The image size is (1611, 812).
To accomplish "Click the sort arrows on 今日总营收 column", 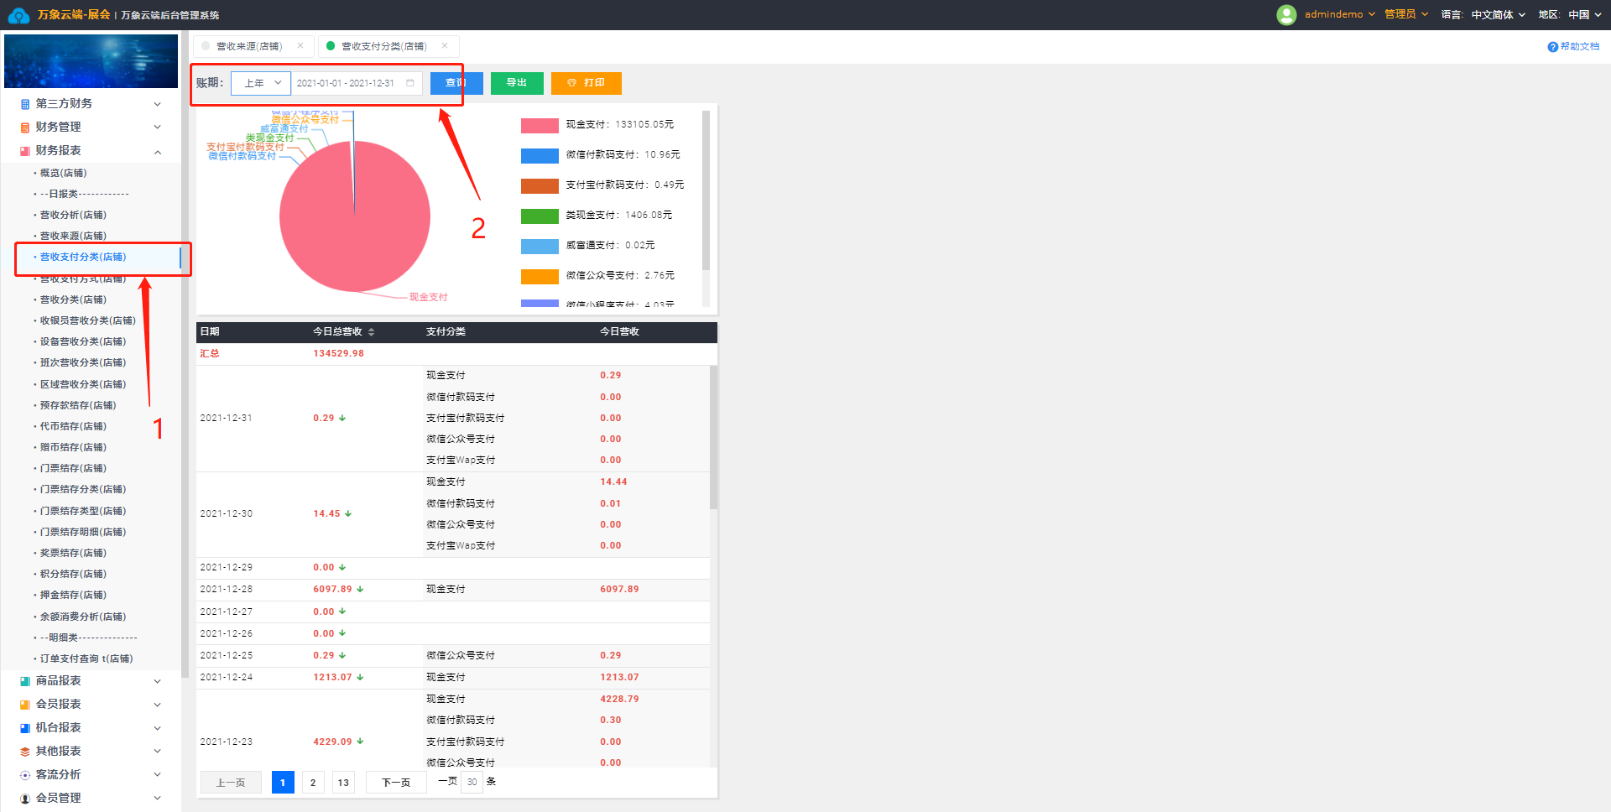I will pos(371,332).
